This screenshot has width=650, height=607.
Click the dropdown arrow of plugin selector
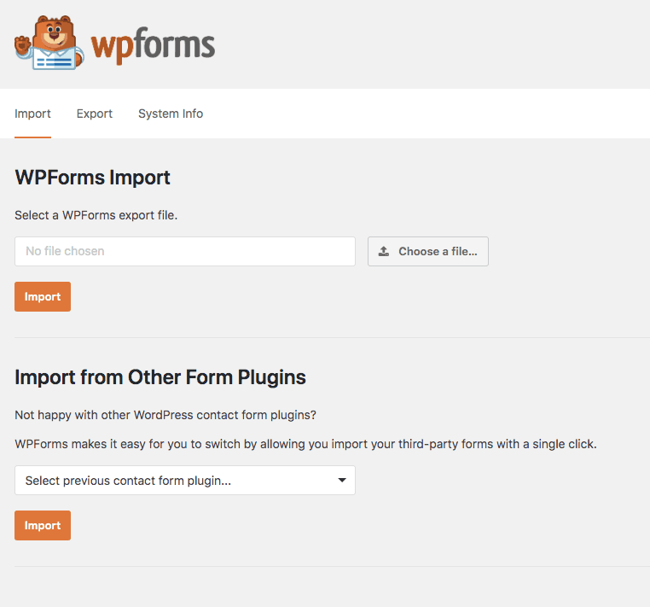[x=342, y=480]
